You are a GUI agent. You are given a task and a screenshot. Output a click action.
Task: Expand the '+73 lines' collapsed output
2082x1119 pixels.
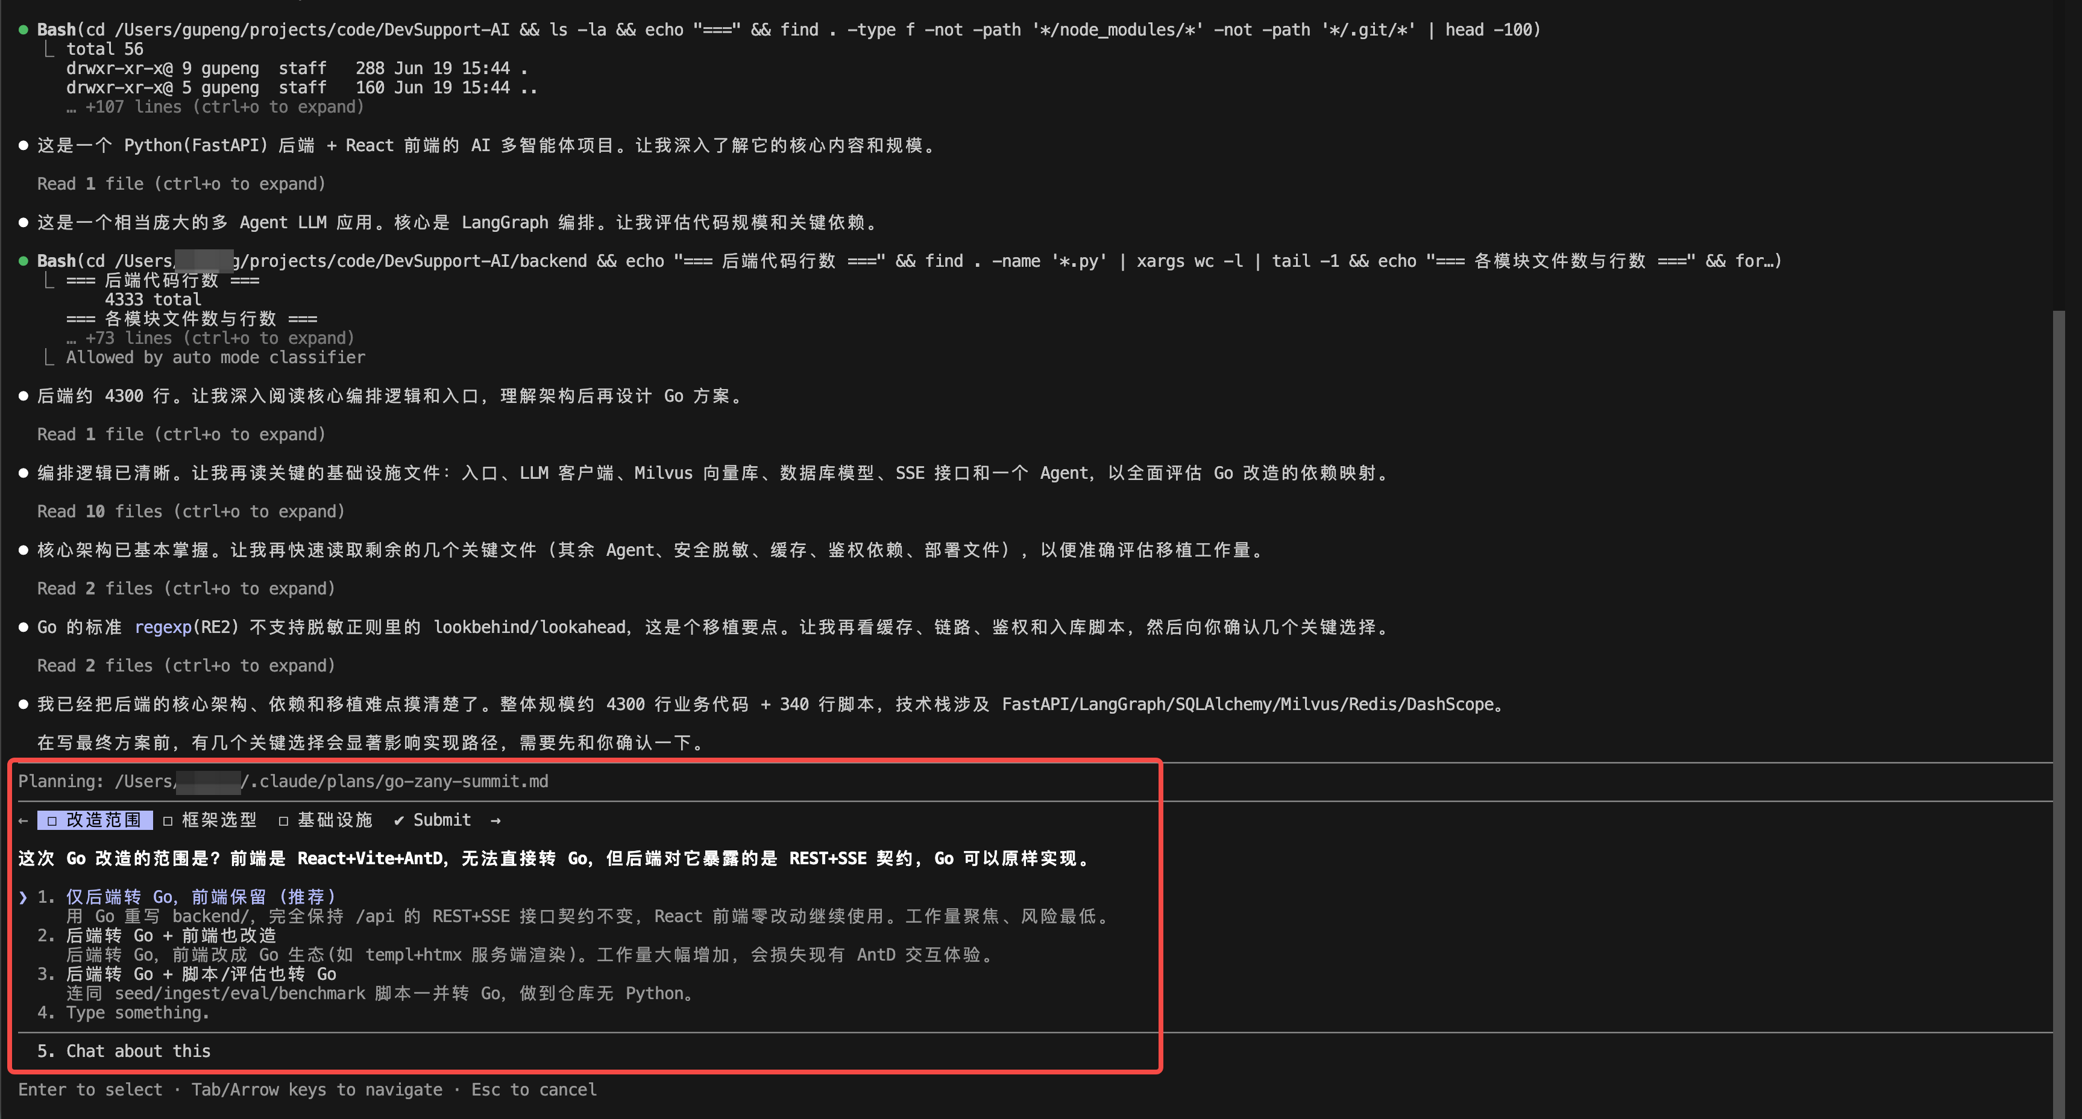(x=210, y=338)
